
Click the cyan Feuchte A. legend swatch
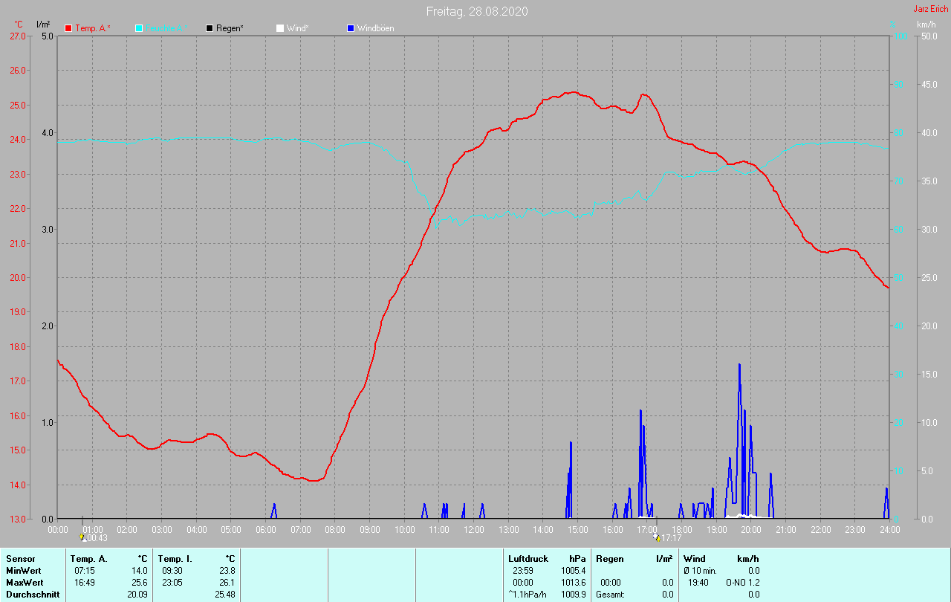pyautogui.click(x=139, y=28)
